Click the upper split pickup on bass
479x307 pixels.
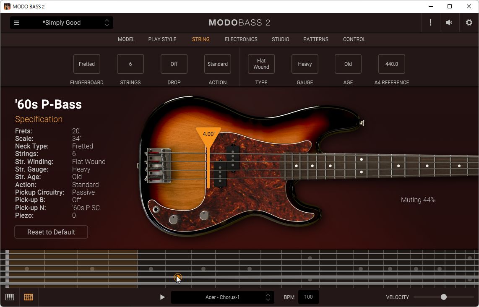coord(233,158)
